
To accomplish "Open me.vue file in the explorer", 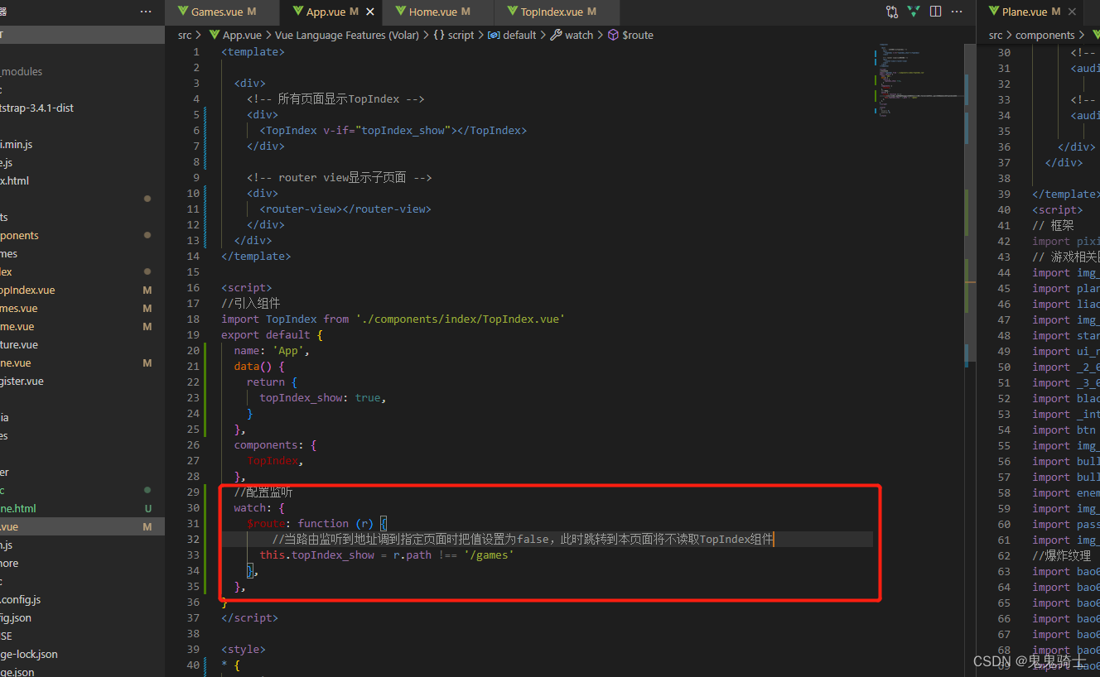I will click(x=17, y=326).
